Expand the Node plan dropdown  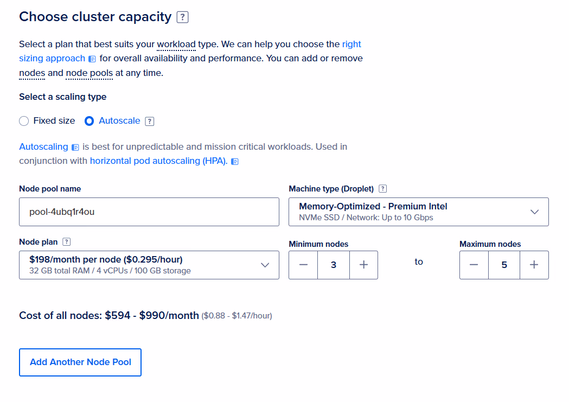(x=149, y=265)
